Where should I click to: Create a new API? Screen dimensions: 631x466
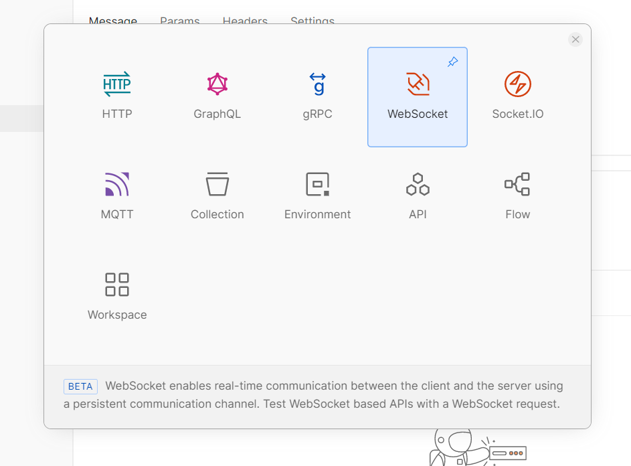pos(418,198)
